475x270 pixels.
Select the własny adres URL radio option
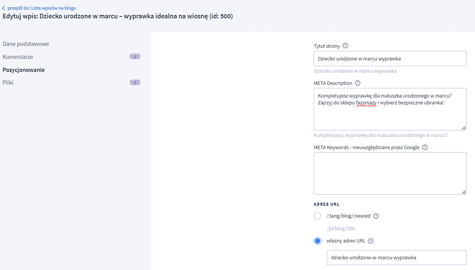318,241
